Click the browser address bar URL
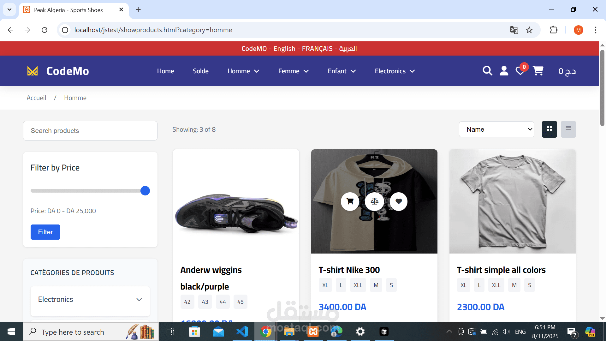The width and height of the screenshot is (606, 341). (153, 30)
